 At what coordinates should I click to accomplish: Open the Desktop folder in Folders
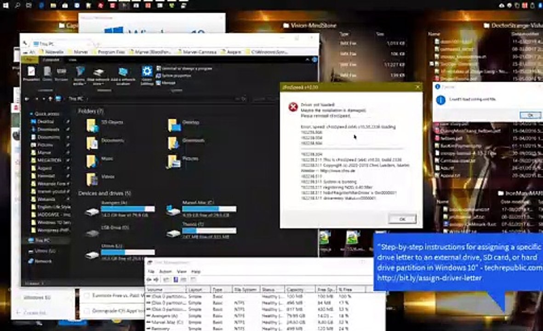click(184, 124)
